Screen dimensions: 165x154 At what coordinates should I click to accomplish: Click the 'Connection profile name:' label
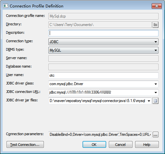(25, 16)
